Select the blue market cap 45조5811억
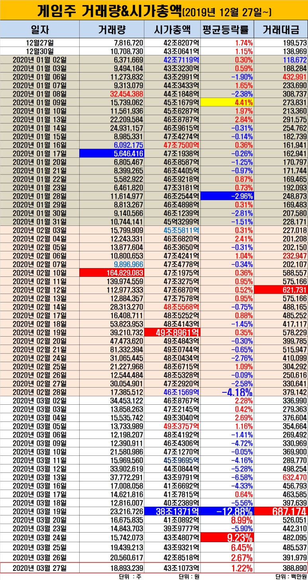The width and height of the screenshot is (308, 580). coord(181,230)
